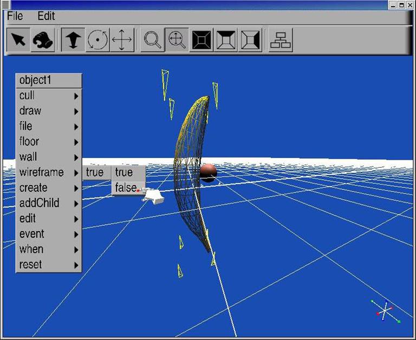Expand the file submenu in context menu
This screenshot has width=416, height=340.
tap(49, 127)
